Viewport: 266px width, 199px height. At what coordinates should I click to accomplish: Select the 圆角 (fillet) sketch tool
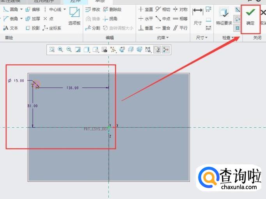click(11, 9)
